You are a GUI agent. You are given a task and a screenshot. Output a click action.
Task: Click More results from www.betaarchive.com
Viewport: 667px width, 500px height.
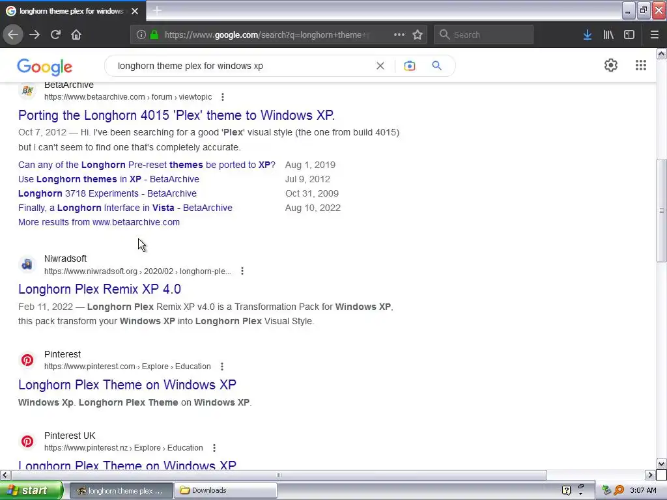pyautogui.click(x=99, y=223)
